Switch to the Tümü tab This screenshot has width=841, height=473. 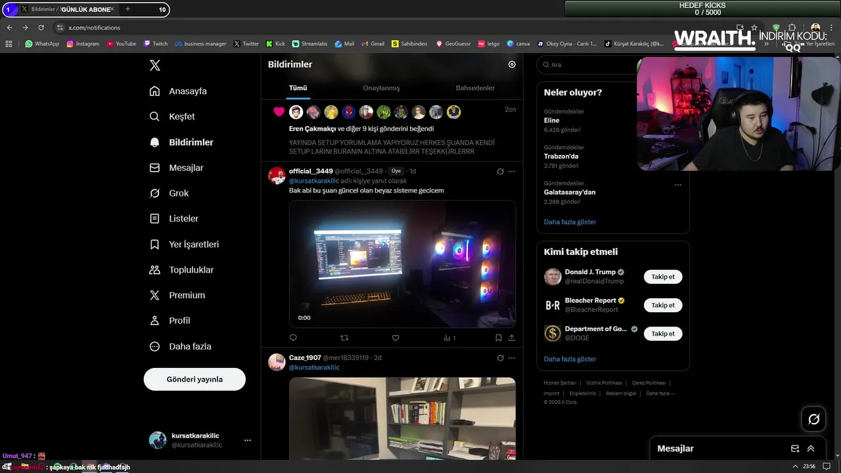pos(298,88)
